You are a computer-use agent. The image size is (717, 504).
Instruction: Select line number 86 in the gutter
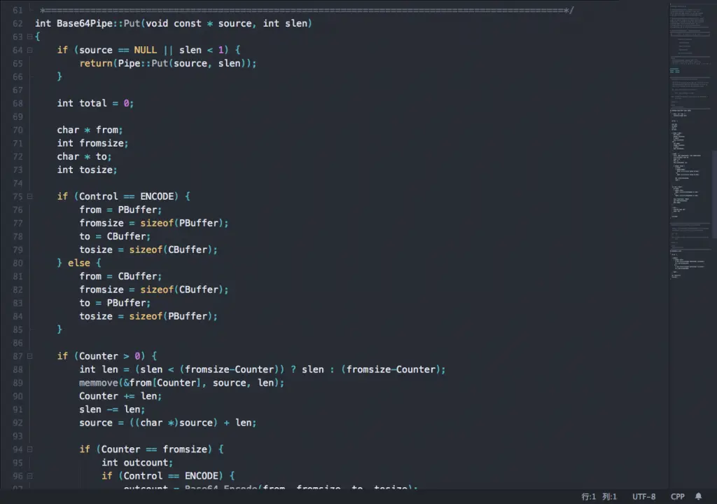(18, 343)
